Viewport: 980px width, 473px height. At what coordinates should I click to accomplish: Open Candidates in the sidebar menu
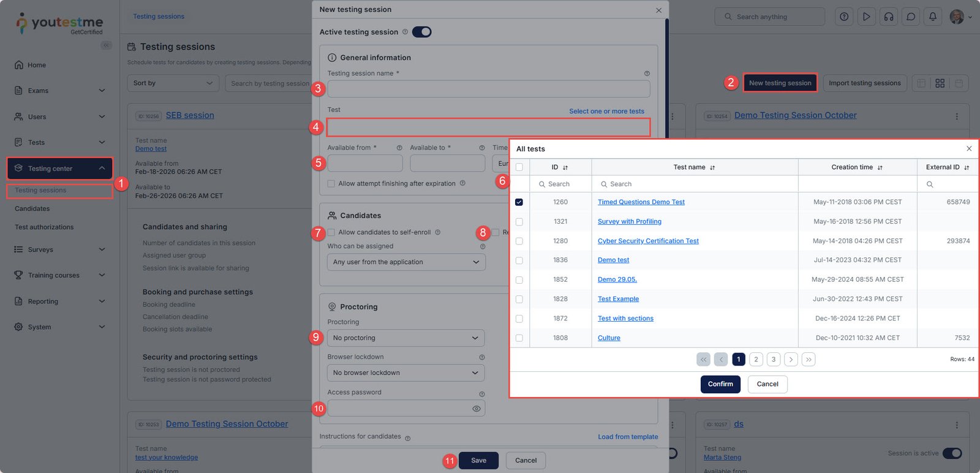32,209
